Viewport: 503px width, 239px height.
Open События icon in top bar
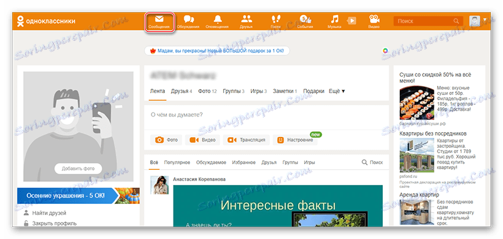point(305,21)
